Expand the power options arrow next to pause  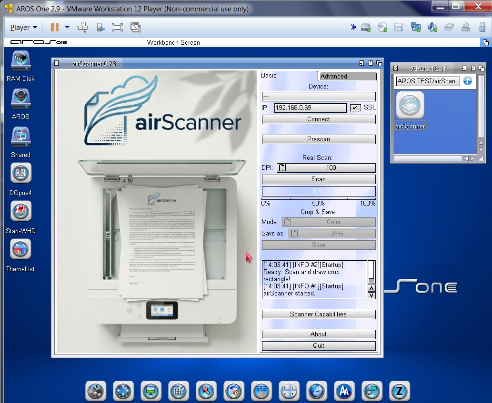(x=67, y=27)
